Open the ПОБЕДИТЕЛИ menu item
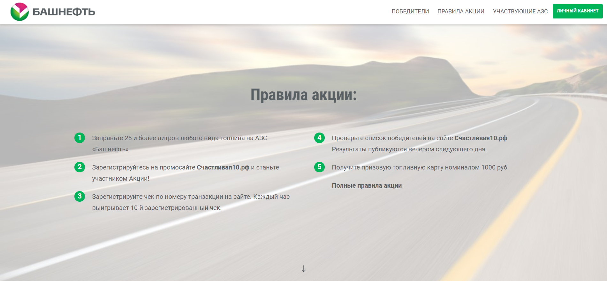 pyautogui.click(x=410, y=11)
